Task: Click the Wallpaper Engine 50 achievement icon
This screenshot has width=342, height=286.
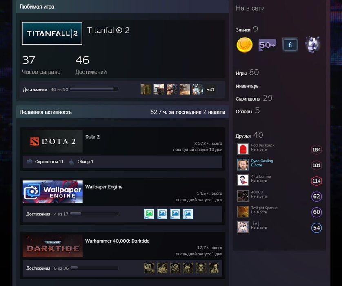Action: click(x=162, y=214)
